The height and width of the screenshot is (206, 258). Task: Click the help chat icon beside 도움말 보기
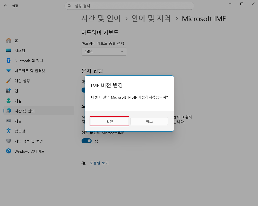coord(84,163)
